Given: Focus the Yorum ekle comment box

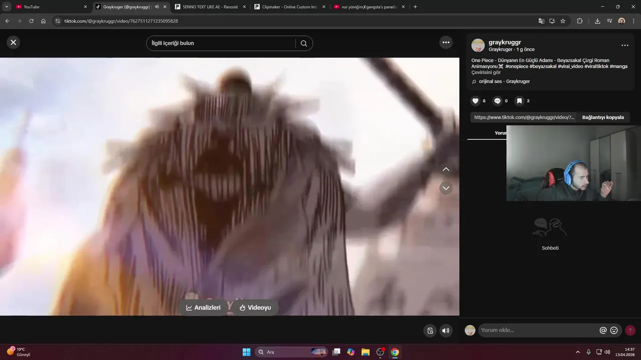Looking at the screenshot, I should click(538, 330).
